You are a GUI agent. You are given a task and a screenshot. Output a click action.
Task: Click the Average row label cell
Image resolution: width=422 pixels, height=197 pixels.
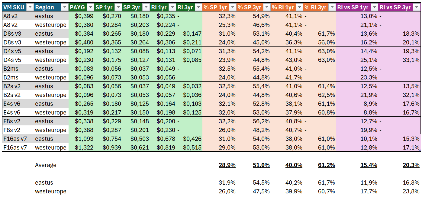(x=46, y=165)
